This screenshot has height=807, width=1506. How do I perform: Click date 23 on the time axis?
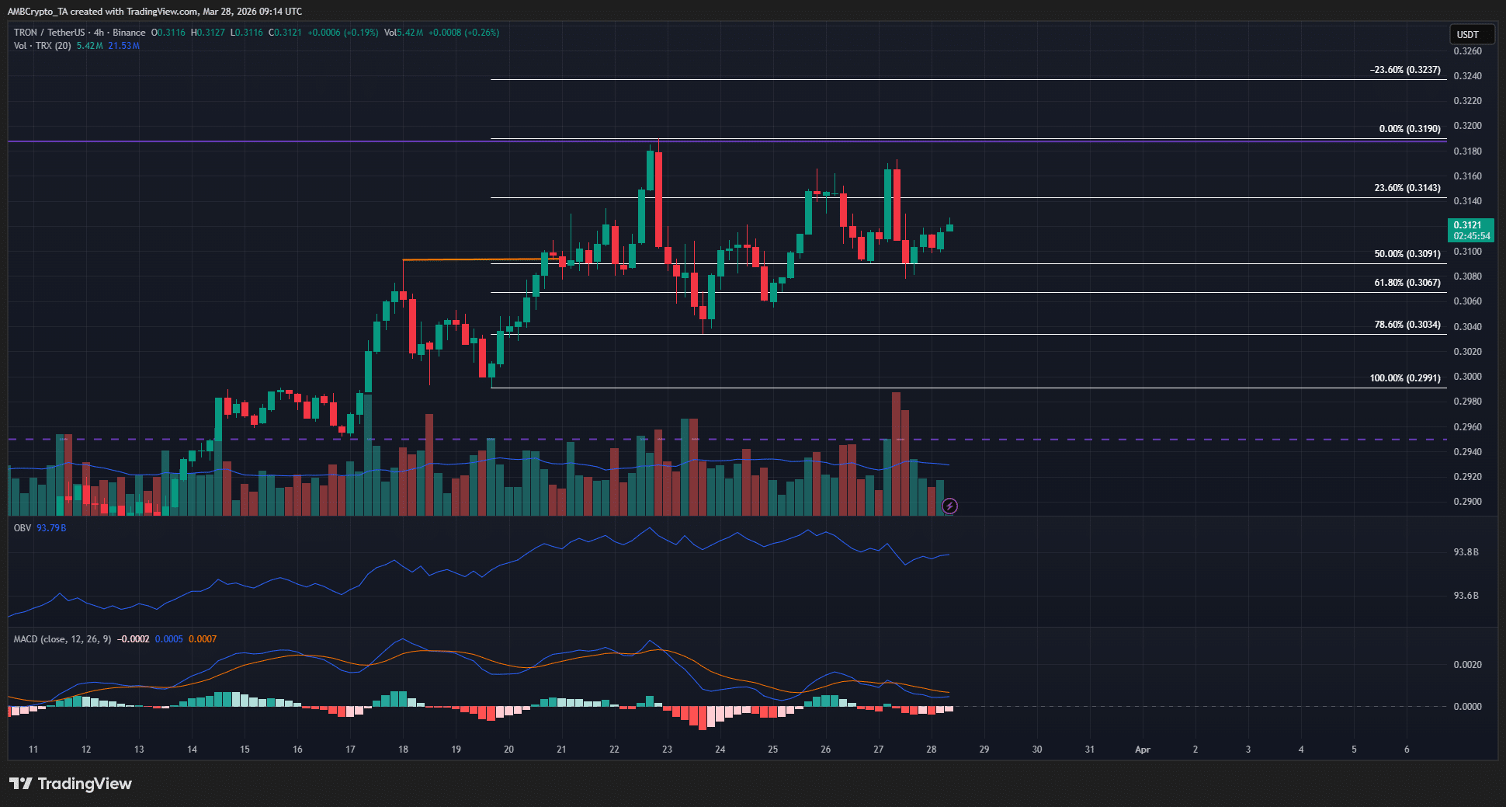tap(667, 750)
